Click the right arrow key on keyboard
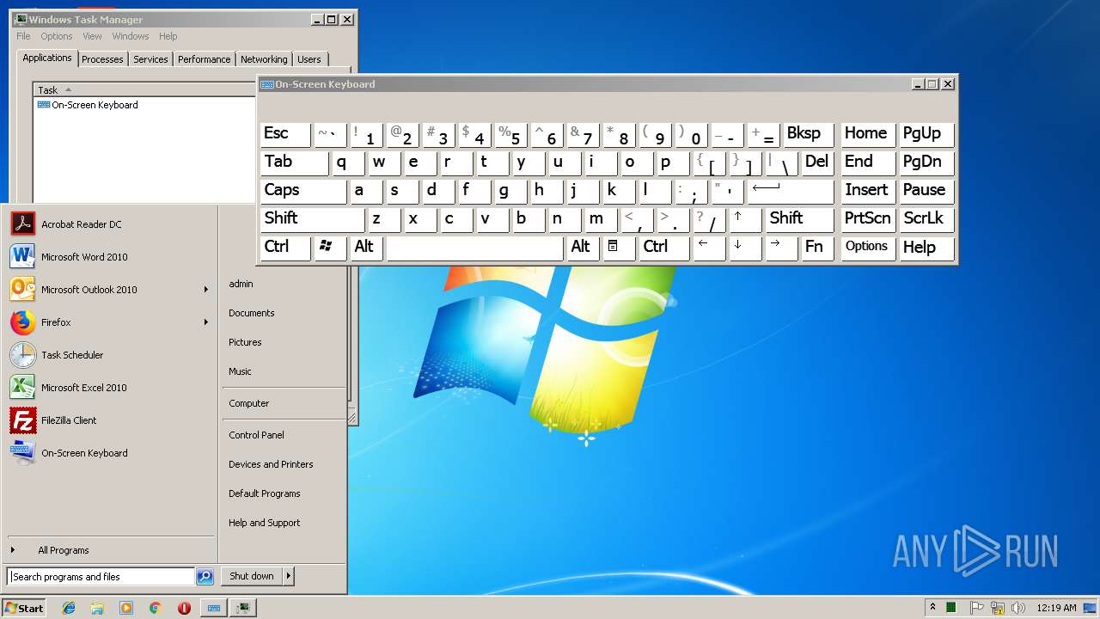1100x619 pixels. point(781,248)
